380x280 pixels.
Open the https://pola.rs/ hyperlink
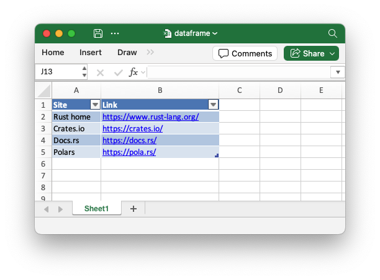[x=129, y=152]
